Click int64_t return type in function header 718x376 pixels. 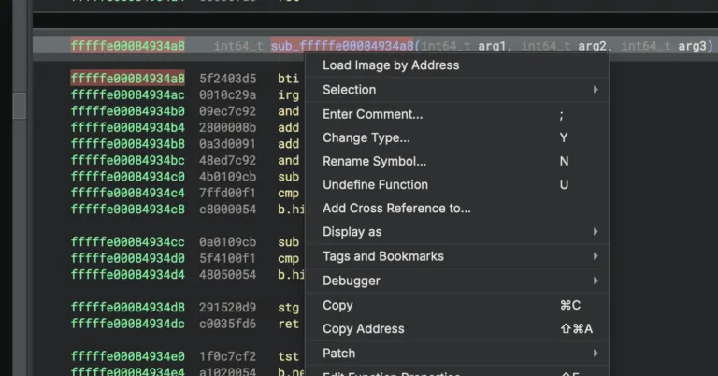(x=237, y=46)
